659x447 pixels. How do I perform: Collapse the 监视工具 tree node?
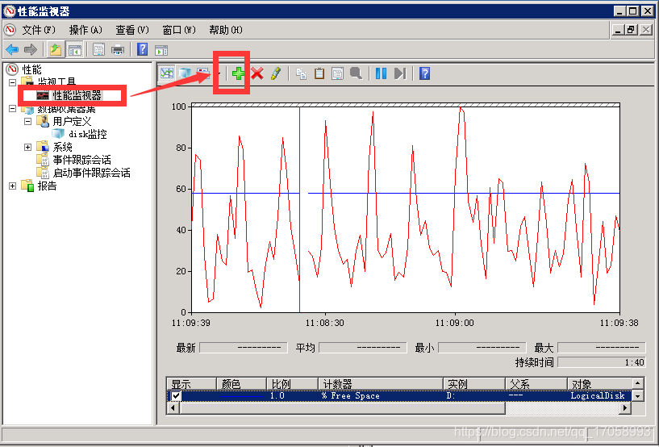coord(13,82)
